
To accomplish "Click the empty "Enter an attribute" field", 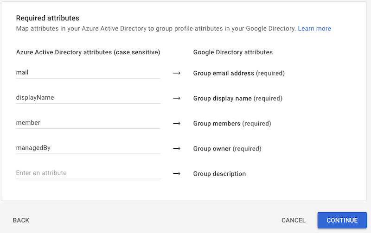I will pos(88,173).
